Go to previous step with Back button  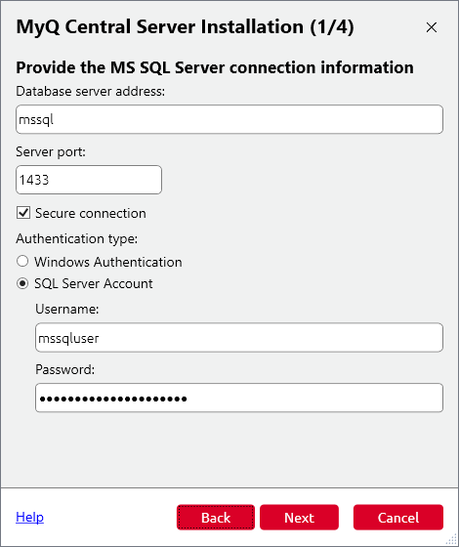(216, 518)
